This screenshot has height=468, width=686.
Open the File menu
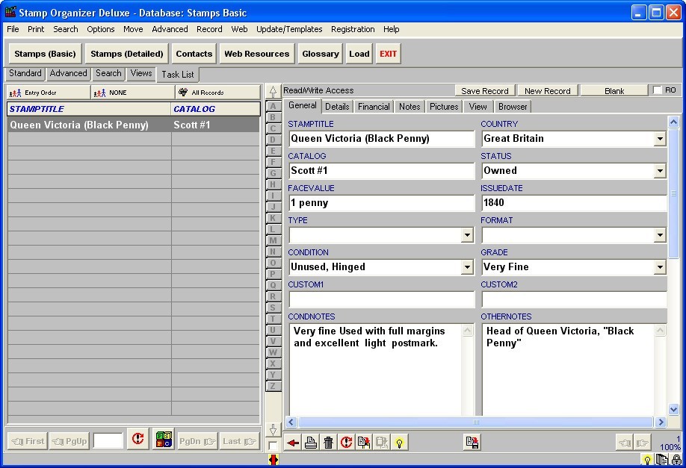pyautogui.click(x=13, y=29)
